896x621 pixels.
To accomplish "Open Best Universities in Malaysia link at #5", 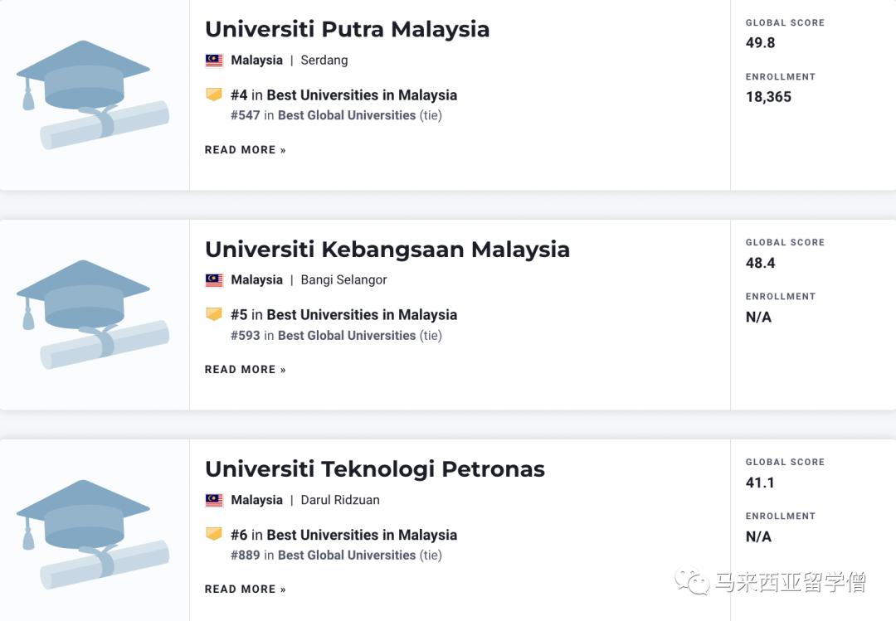I will tap(362, 315).
